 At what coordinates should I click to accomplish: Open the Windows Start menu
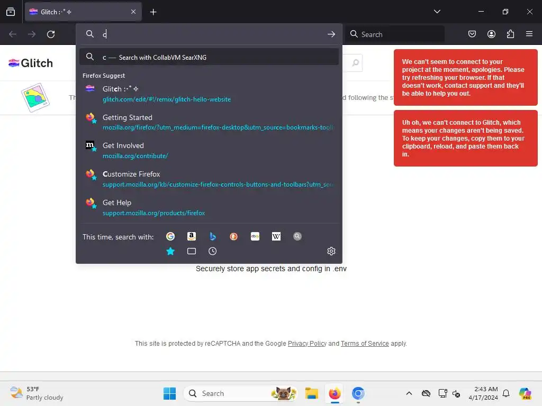tap(169, 393)
